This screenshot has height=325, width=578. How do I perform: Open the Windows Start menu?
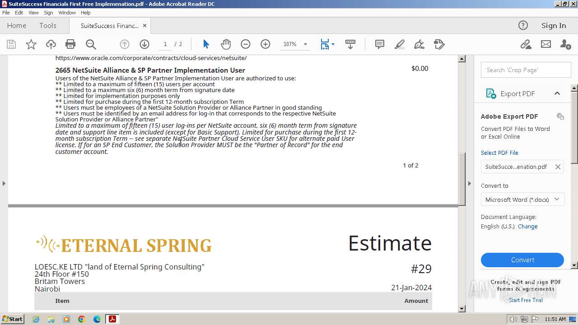[13, 319]
